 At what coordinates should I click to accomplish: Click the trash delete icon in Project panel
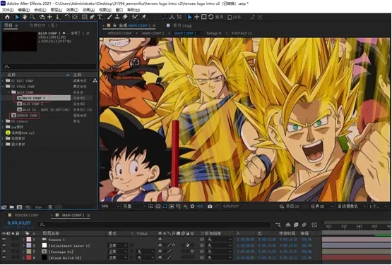[x=50, y=207]
